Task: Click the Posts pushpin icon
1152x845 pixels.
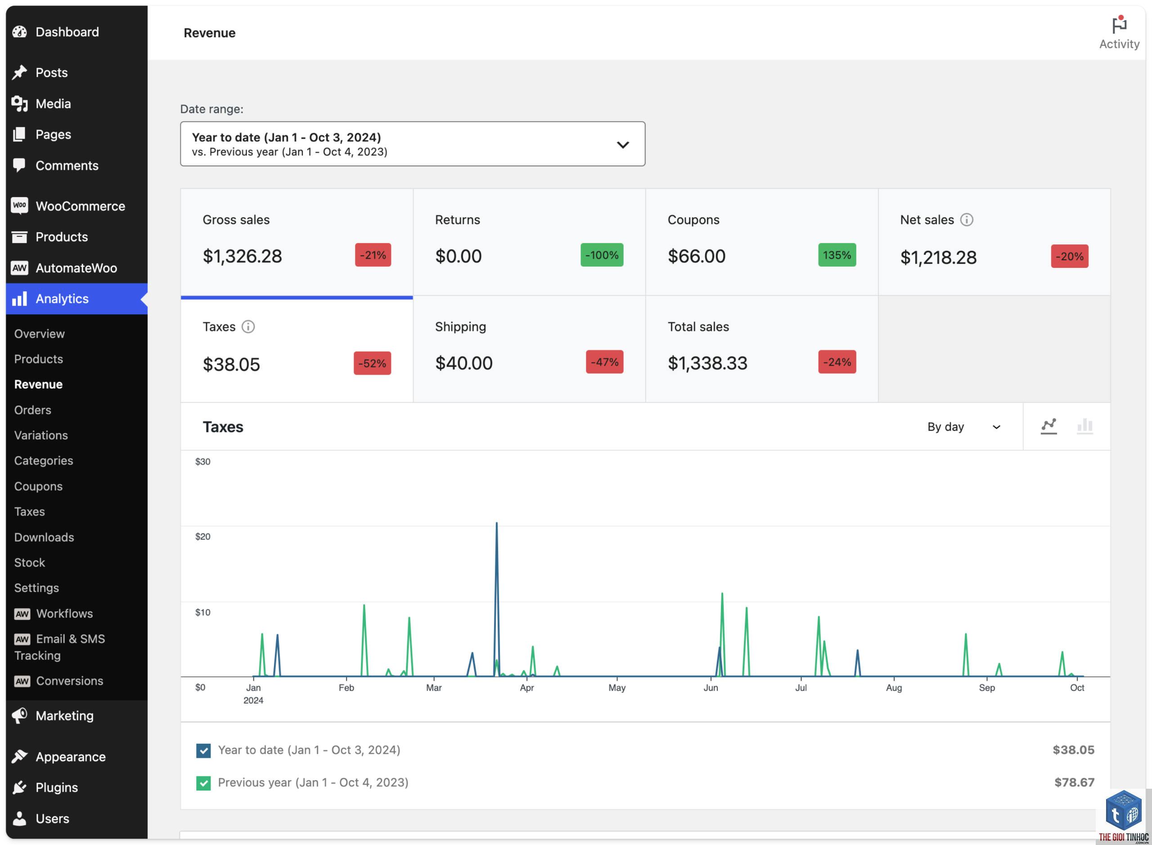Action: point(19,72)
